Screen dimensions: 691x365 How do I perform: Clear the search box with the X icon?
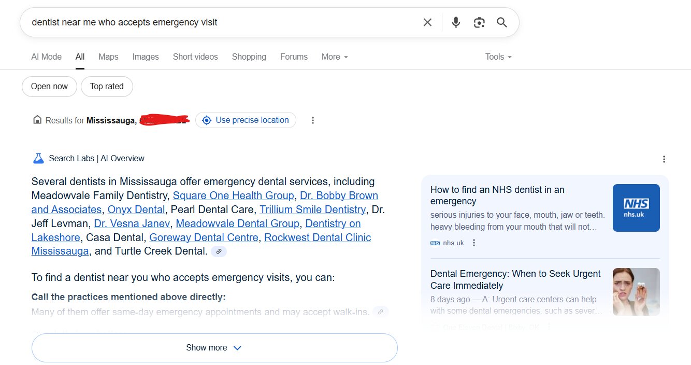(x=427, y=22)
